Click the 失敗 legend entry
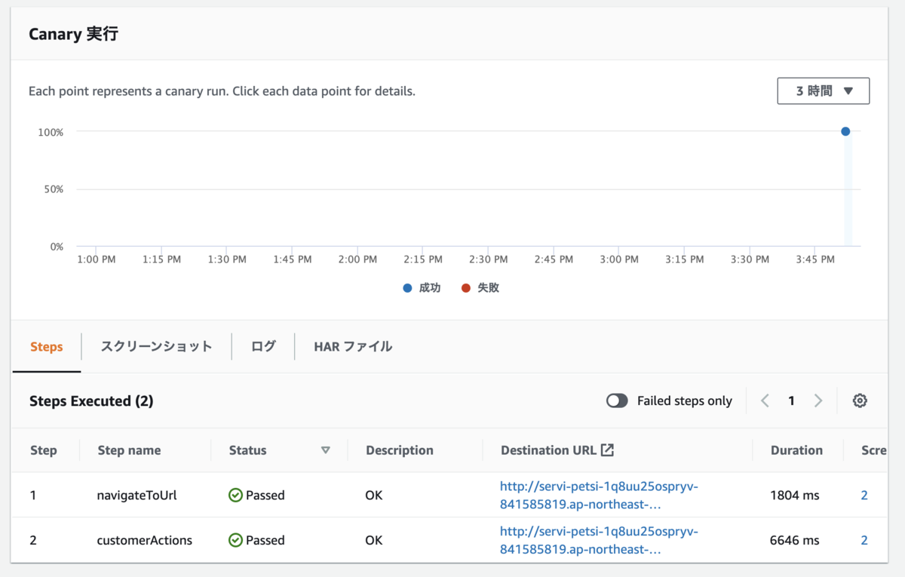The image size is (905, 577). [480, 288]
